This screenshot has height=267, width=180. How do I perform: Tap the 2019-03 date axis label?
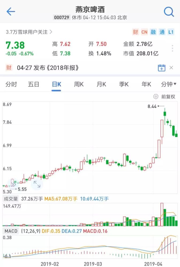coord(93,264)
